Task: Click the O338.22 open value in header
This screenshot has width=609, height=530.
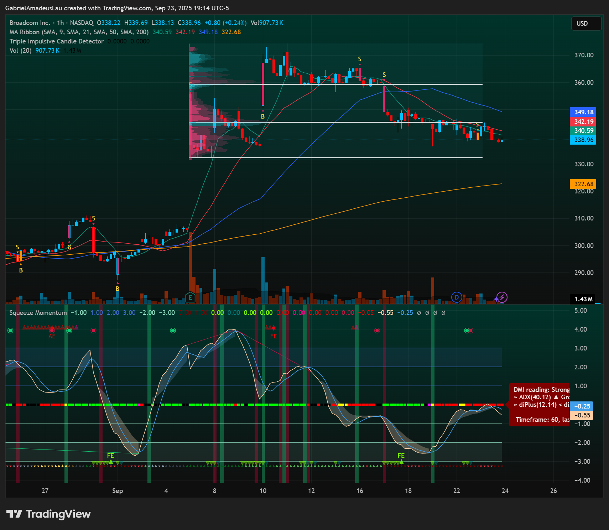Action: point(109,23)
